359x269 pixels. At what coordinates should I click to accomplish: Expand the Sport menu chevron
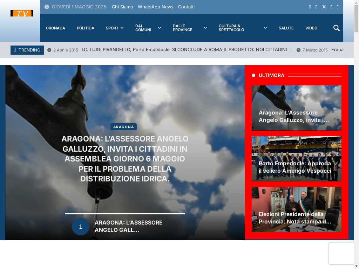coord(122,28)
